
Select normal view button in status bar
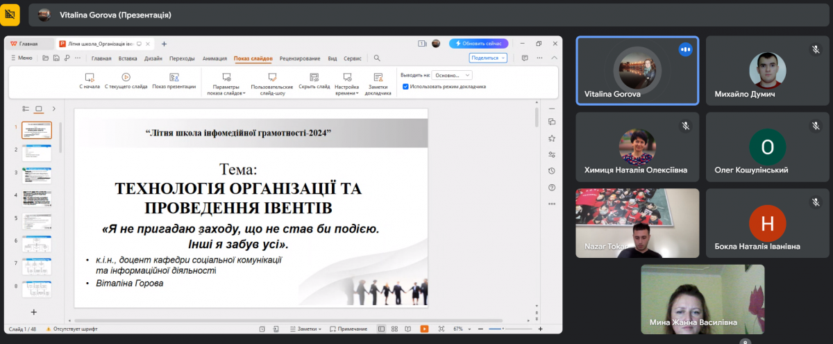click(381, 329)
